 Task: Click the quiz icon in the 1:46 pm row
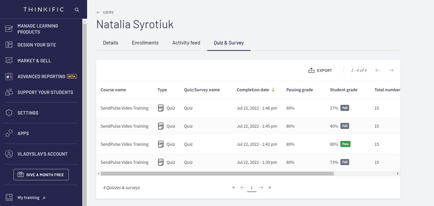[161, 108]
